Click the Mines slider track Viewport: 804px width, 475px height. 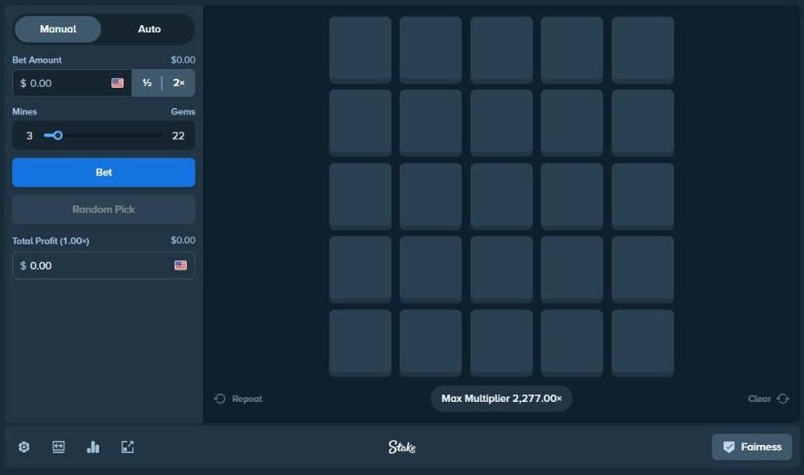(104, 136)
